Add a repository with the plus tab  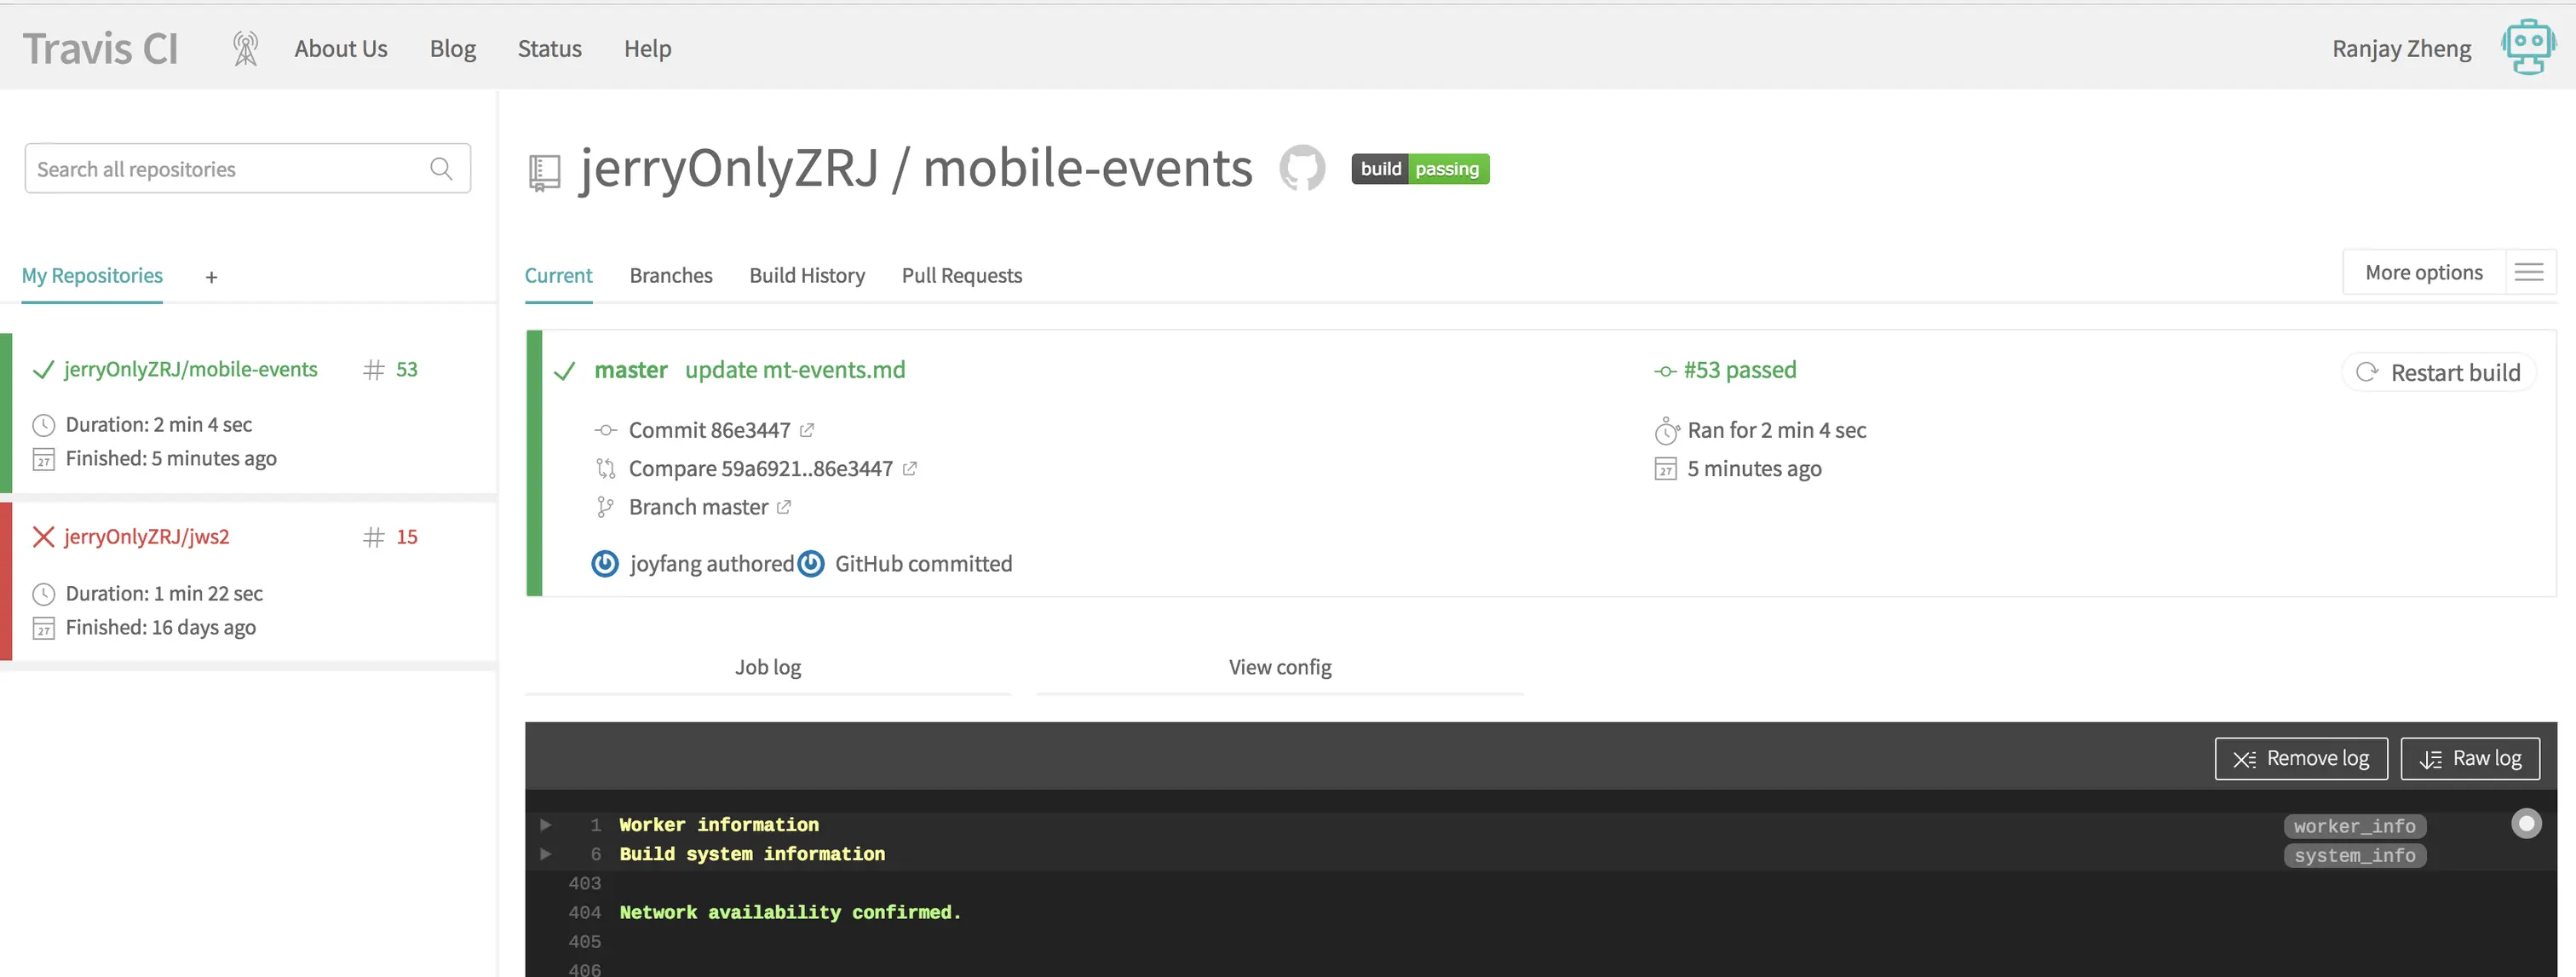coord(211,277)
